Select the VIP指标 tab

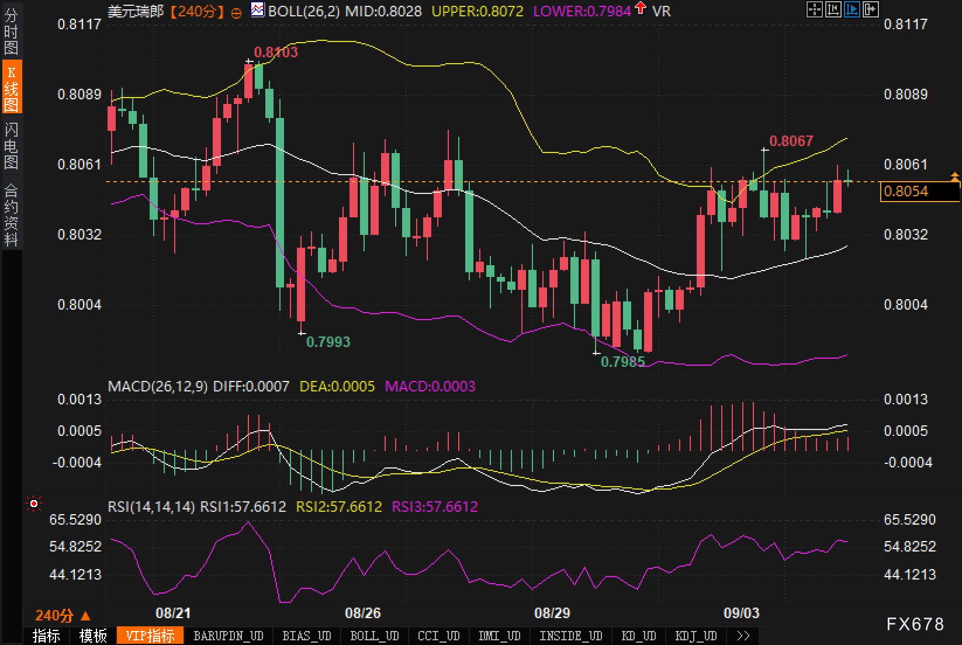[x=150, y=636]
